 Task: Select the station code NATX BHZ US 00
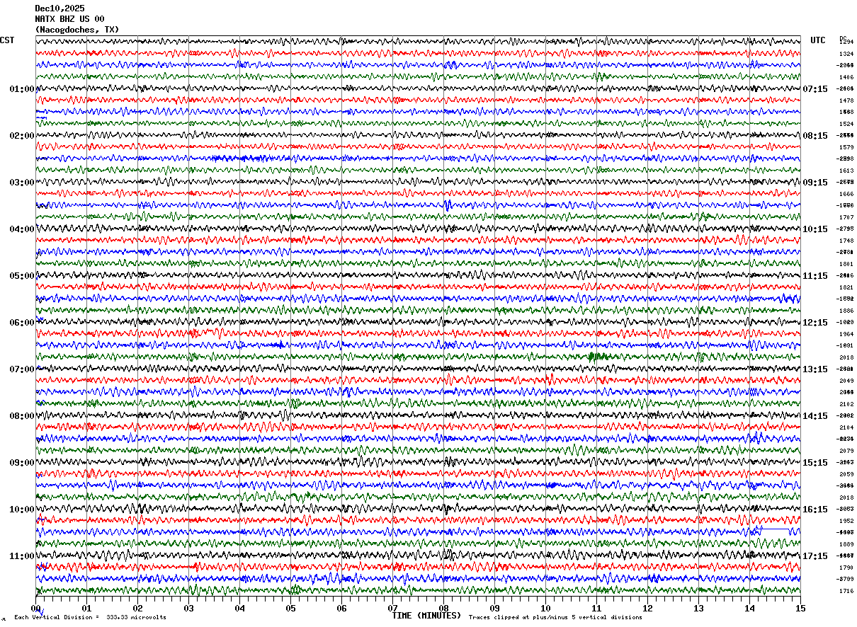(69, 19)
